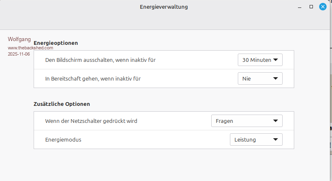Image resolution: width=332 pixels, height=181 pixels.
Task: Click the 'Wenn der Netzschalter gedrückt wird' label
Action: (91, 121)
